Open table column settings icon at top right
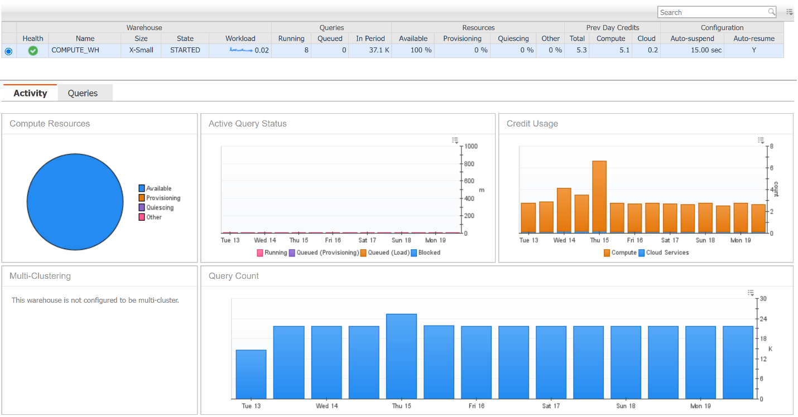The width and height of the screenshot is (798, 417). [x=790, y=12]
